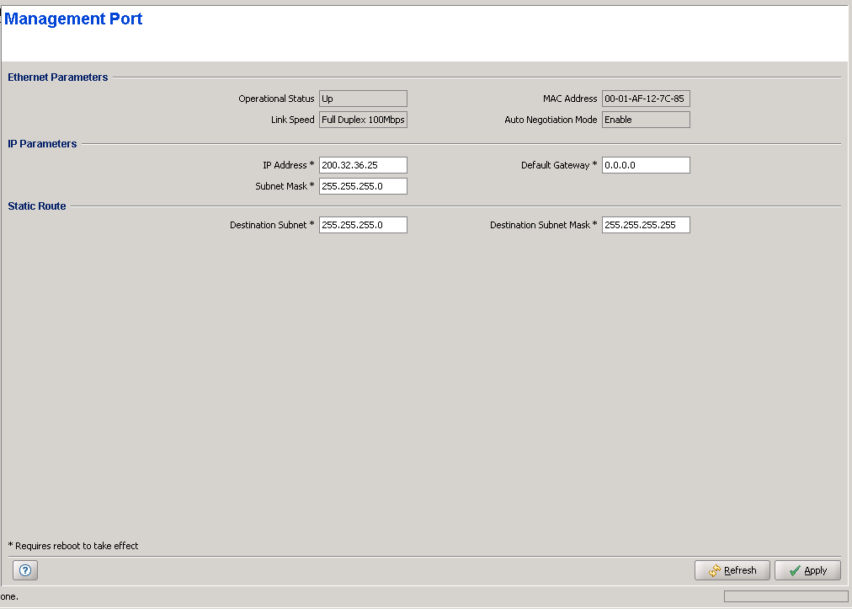Screen dimensions: 852x609
Task: Click the Static Route section heading
Action: [x=37, y=206]
